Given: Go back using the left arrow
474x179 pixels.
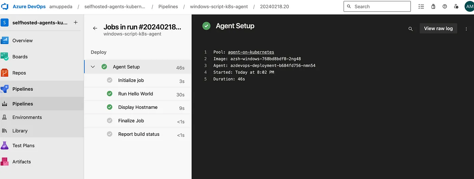Looking at the screenshot, I should (95, 28).
